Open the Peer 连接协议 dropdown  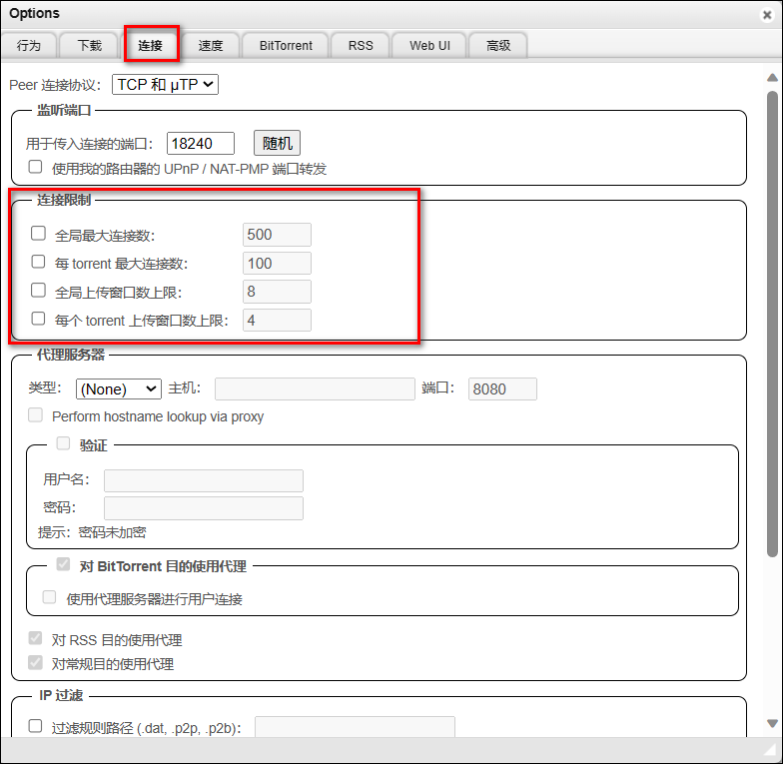click(x=165, y=85)
